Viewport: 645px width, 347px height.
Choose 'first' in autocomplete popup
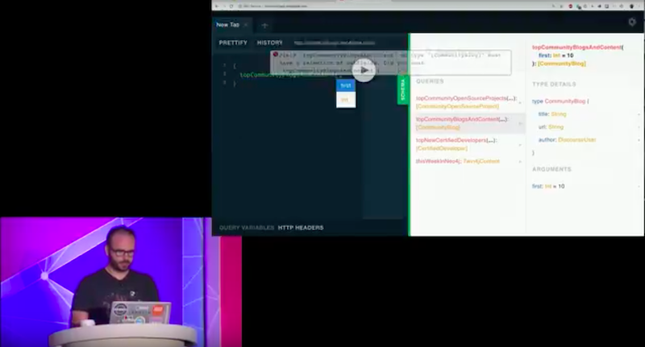(346, 85)
